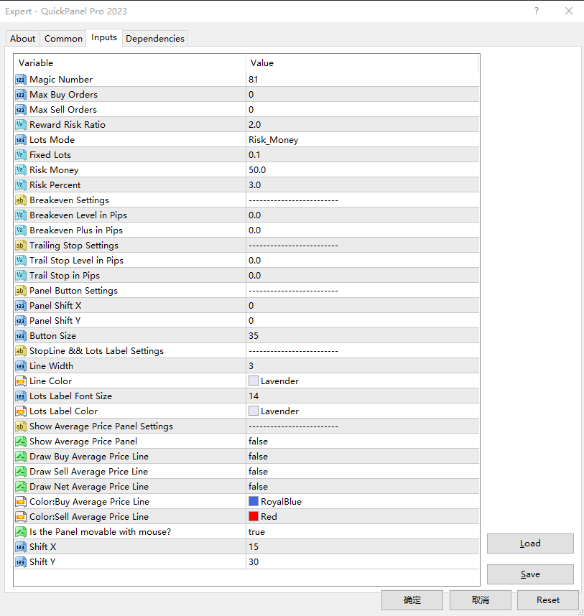Click the icon beside Lots Mode

click(21, 140)
